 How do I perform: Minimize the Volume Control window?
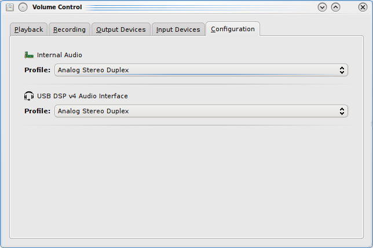tap(323, 8)
